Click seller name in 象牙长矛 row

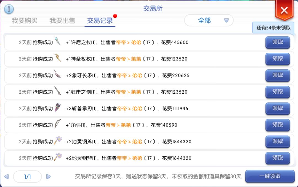(x=130, y=75)
